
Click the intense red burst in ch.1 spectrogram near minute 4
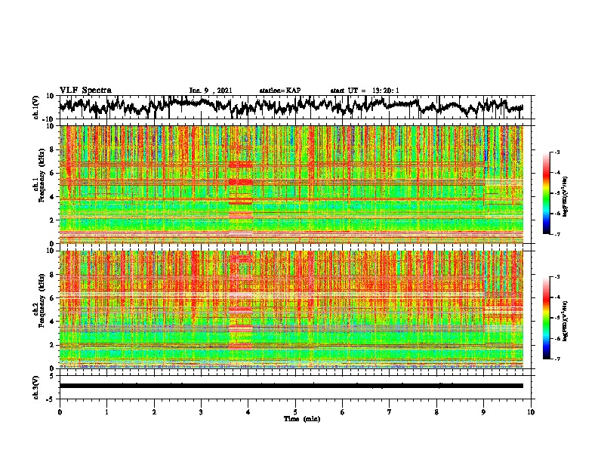(x=241, y=182)
